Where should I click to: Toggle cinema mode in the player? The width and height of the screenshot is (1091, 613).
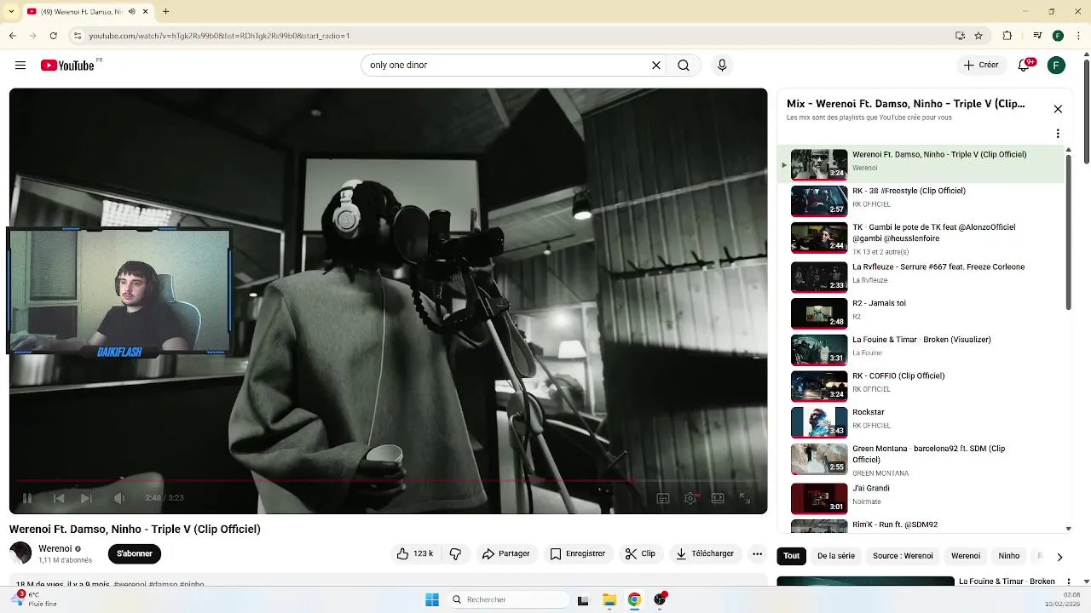718,499
